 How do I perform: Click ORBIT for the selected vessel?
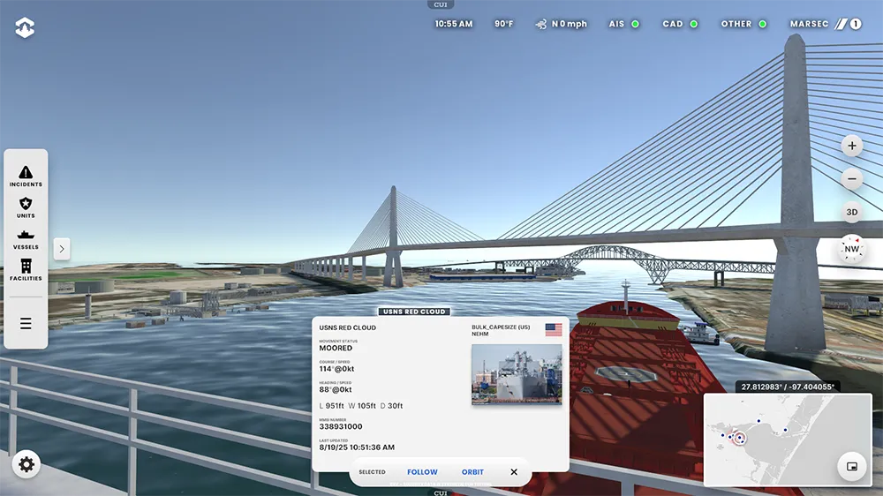tap(472, 472)
